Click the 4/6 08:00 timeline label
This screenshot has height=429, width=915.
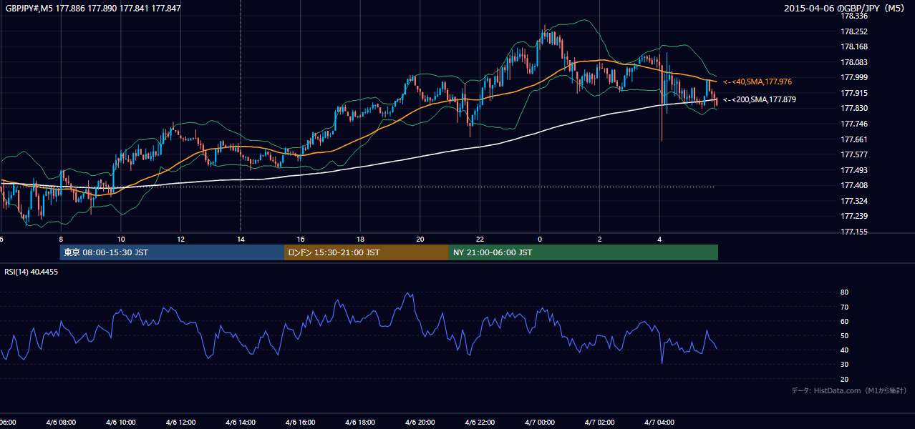coord(61,423)
